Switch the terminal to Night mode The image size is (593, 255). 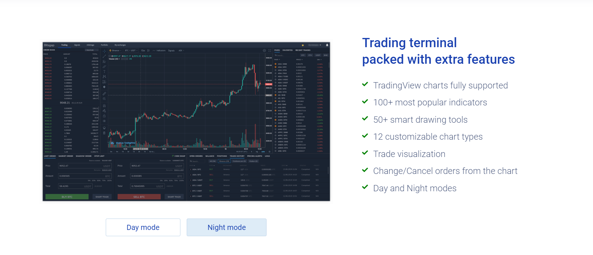pyautogui.click(x=226, y=227)
